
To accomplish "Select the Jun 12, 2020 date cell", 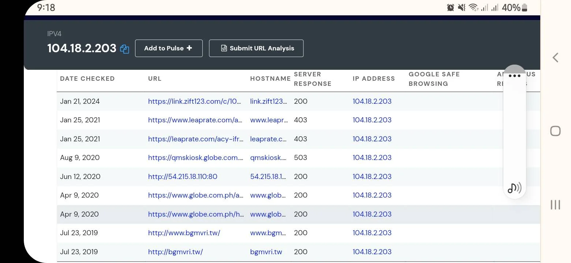I will 80,176.
